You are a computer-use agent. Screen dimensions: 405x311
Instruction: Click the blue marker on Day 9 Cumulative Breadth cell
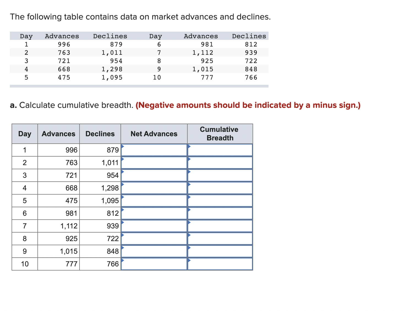click(x=189, y=248)
